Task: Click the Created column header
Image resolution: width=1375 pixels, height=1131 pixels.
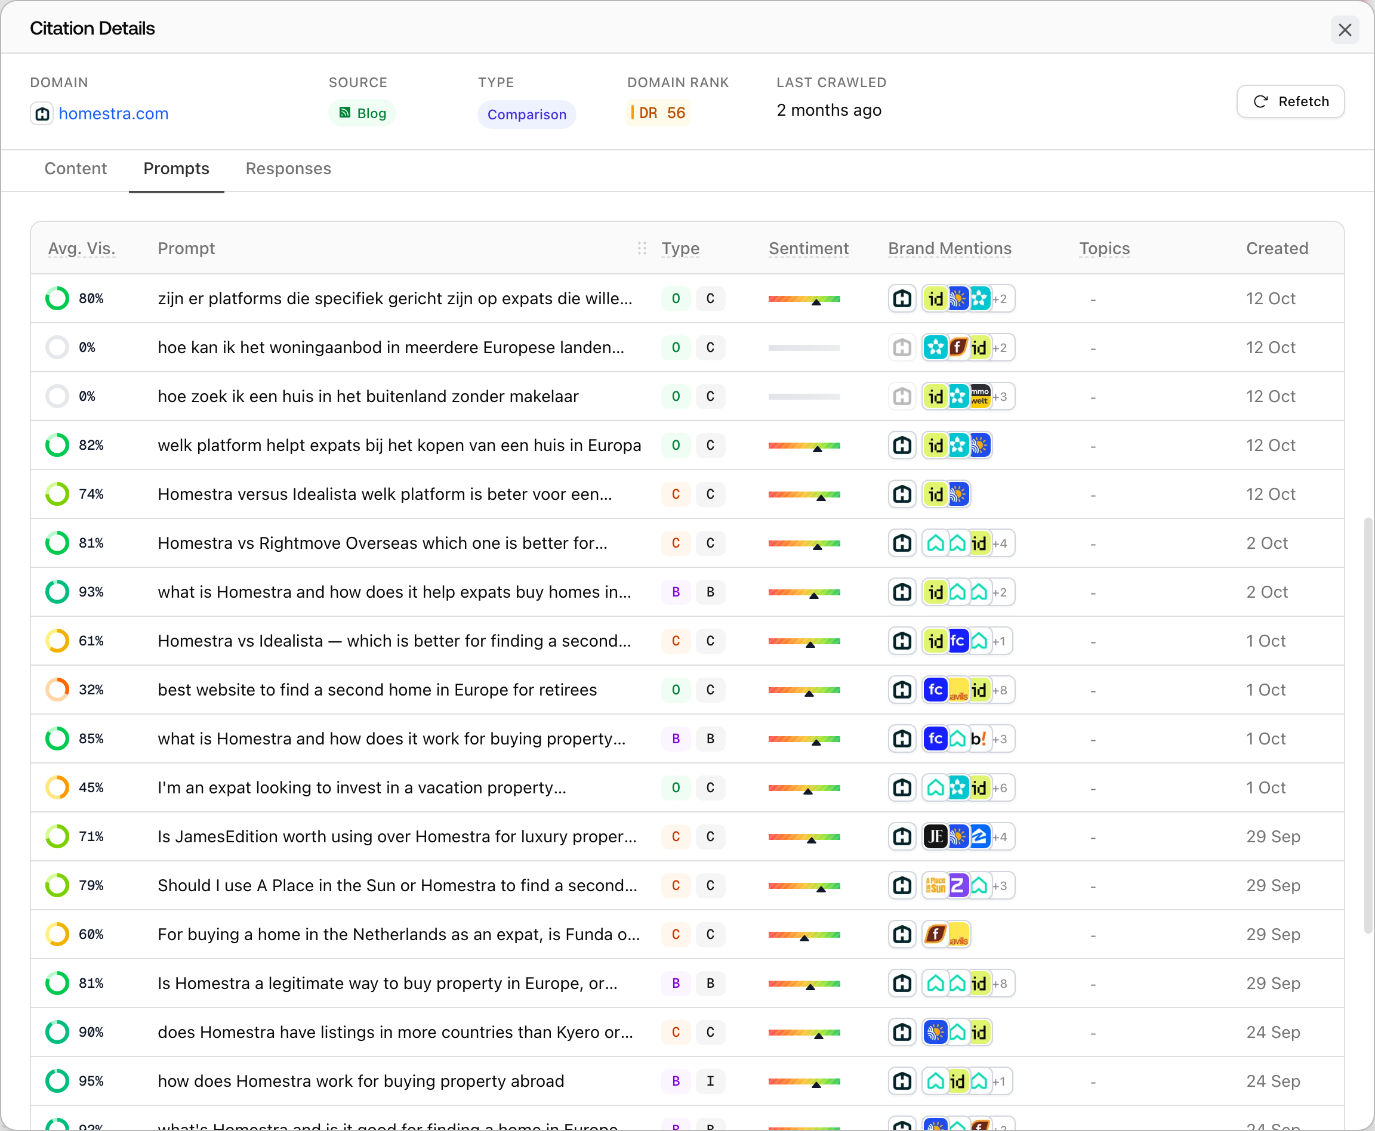Action: pos(1277,248)
